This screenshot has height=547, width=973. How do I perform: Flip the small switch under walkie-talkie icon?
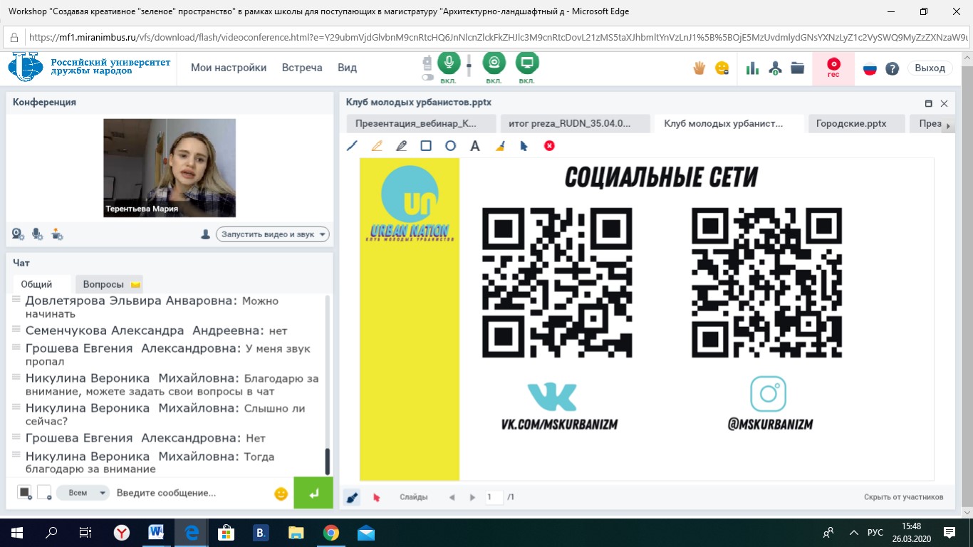tap(427, 77)
